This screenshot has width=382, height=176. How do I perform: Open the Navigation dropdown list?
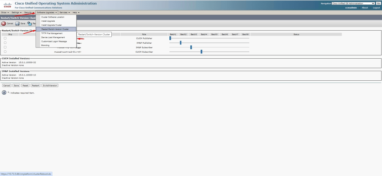[x=353, y=3]
